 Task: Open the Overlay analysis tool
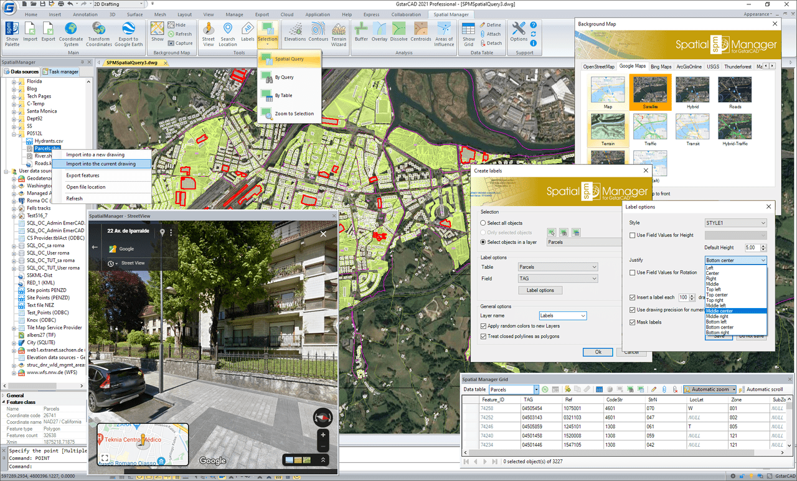tap(380, 32)
